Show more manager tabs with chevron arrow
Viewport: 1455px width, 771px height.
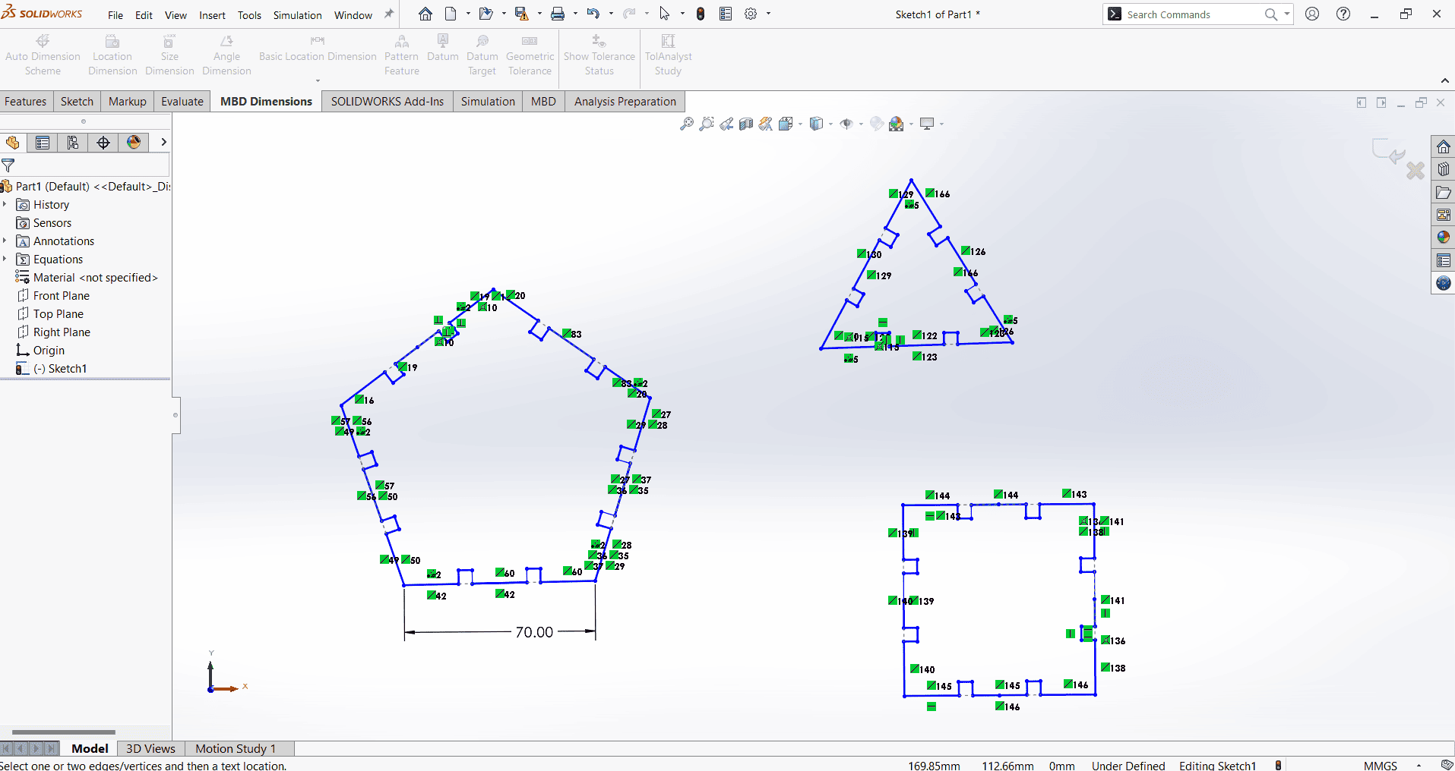[163, 142]
